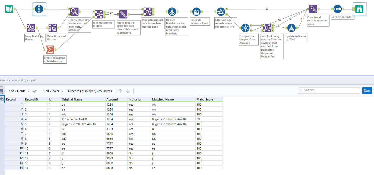The width and height of the screenshot is (374, 175).
Task: Select the Input Data tool at workflow start
Action: click(x=9, y=9)
